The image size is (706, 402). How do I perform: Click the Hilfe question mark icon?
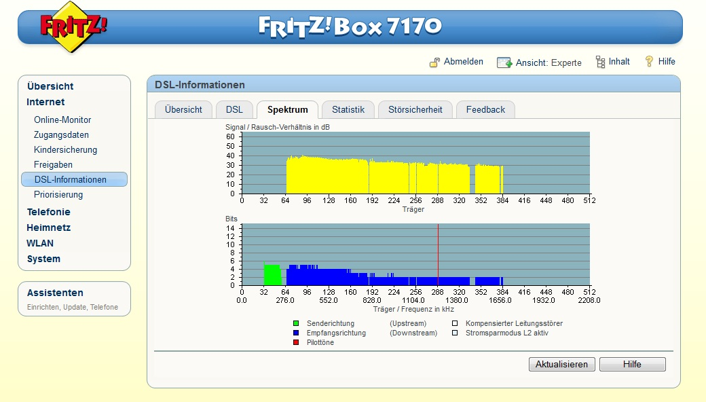[649, 61]
